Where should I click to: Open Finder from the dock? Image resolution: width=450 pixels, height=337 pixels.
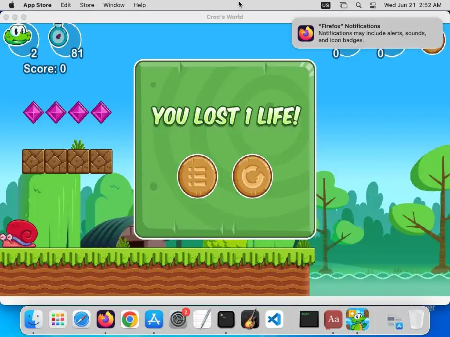point(33,319)
